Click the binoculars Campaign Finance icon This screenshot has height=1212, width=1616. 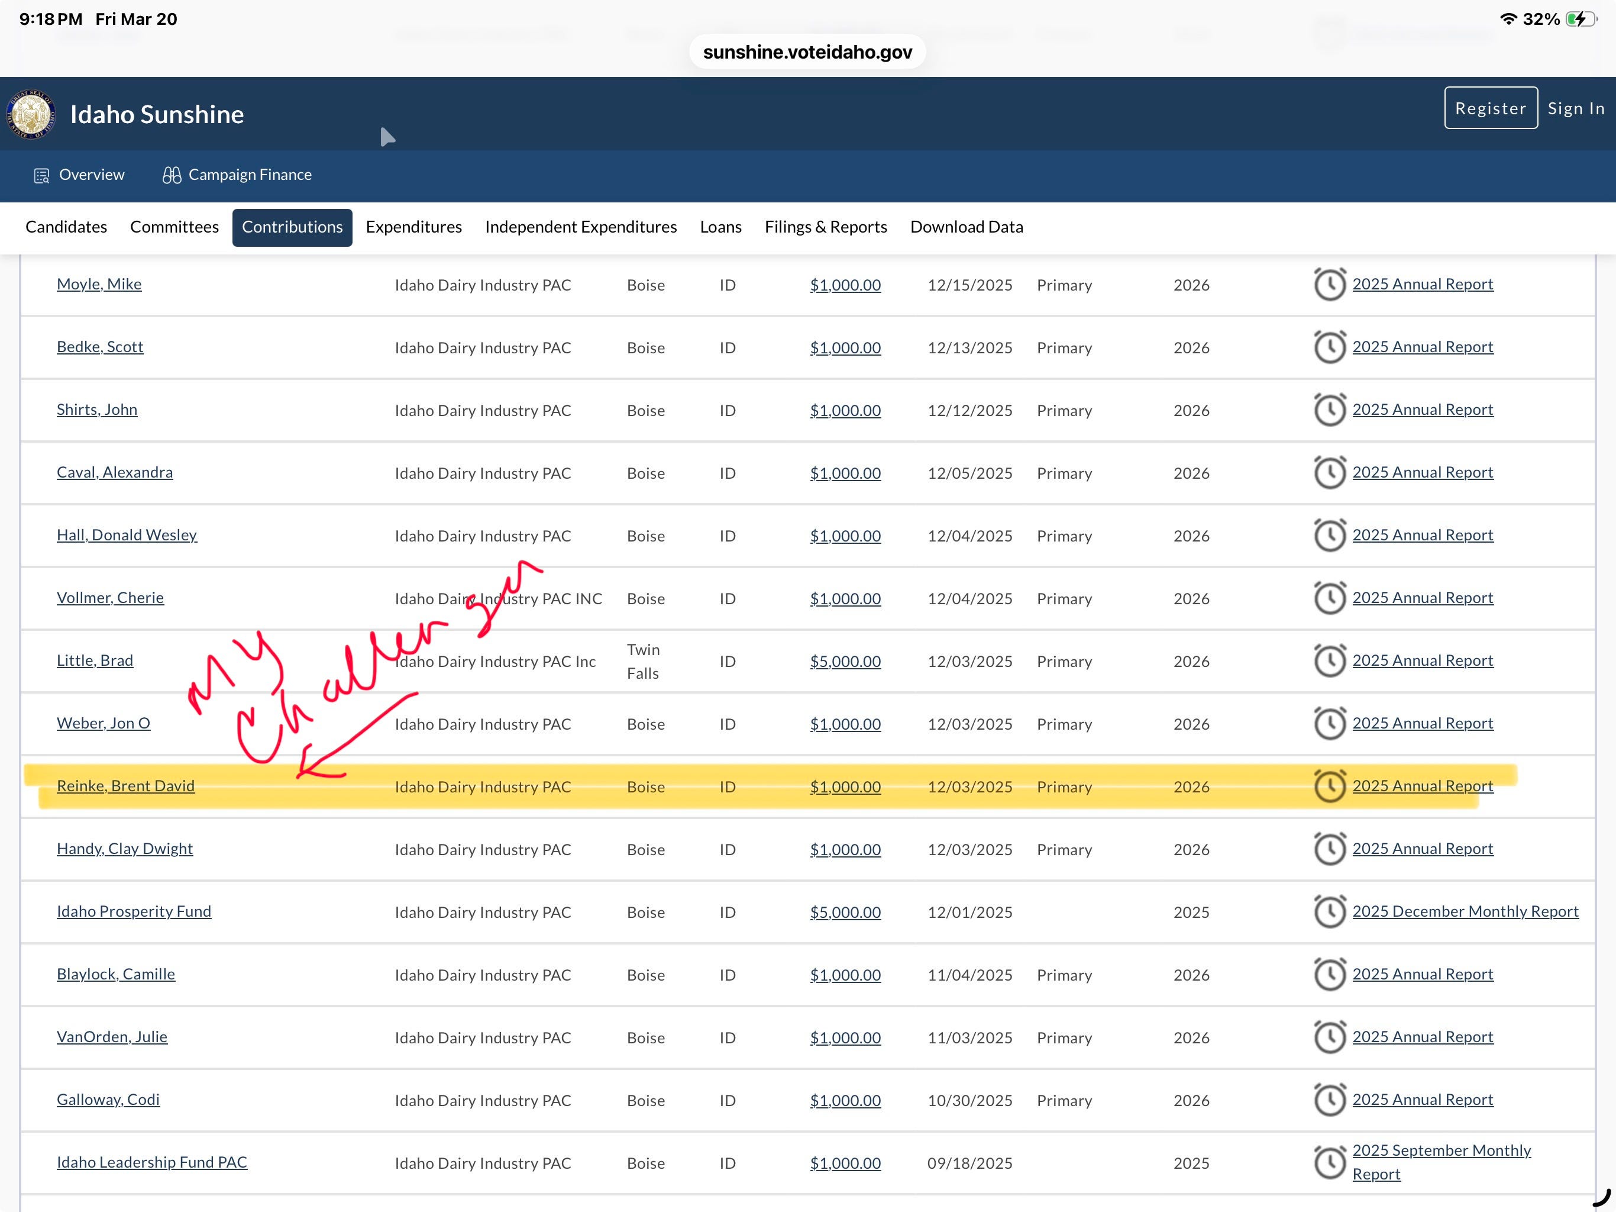[172, 175]
